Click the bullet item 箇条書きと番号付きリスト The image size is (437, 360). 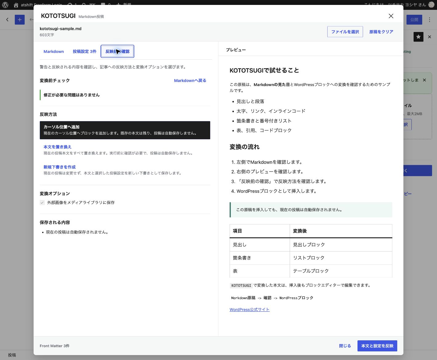pos(264,121)
